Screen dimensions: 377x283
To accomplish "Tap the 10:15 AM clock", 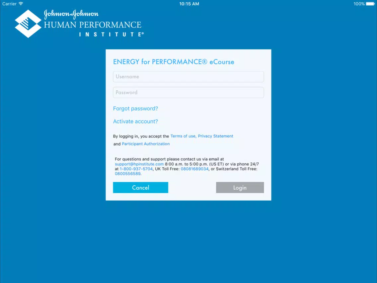I will coord(189,4).
